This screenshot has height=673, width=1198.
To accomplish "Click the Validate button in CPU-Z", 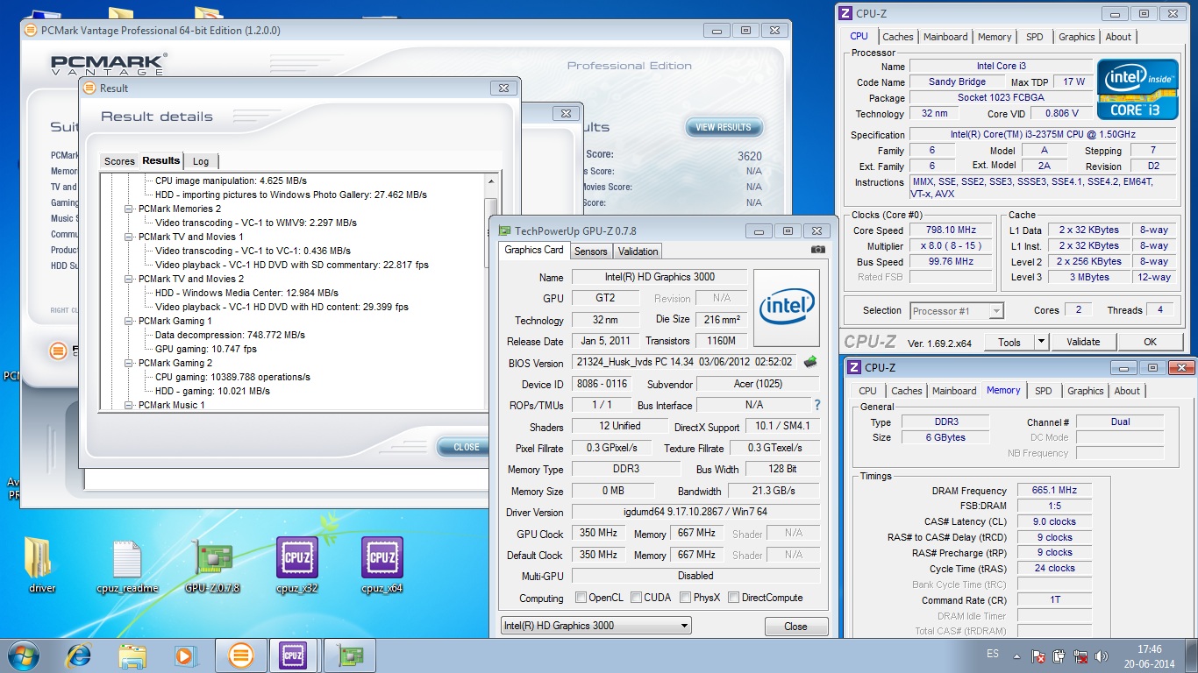I will [x=1082, y=342].
